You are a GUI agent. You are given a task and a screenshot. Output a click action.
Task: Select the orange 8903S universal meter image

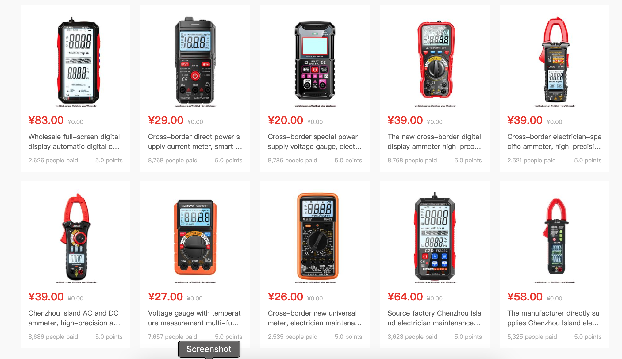pos(315,236)
